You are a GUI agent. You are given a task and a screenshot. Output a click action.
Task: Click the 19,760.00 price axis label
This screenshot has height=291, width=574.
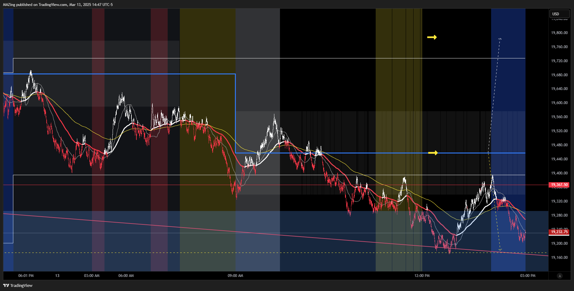coord(559,47)
